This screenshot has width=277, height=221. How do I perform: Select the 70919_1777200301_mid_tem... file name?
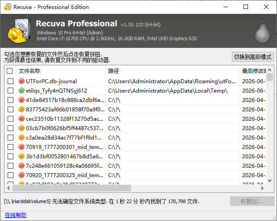tap(65, 147)
